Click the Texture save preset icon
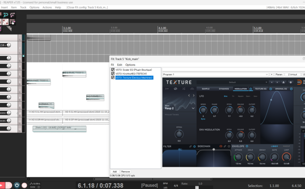This screenshot has width=305, height=189. point(284,82)
